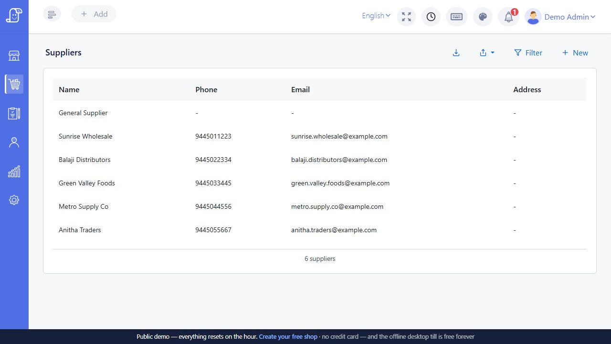
Task: Click New to create a supplier
Action: tap(575, 53)
